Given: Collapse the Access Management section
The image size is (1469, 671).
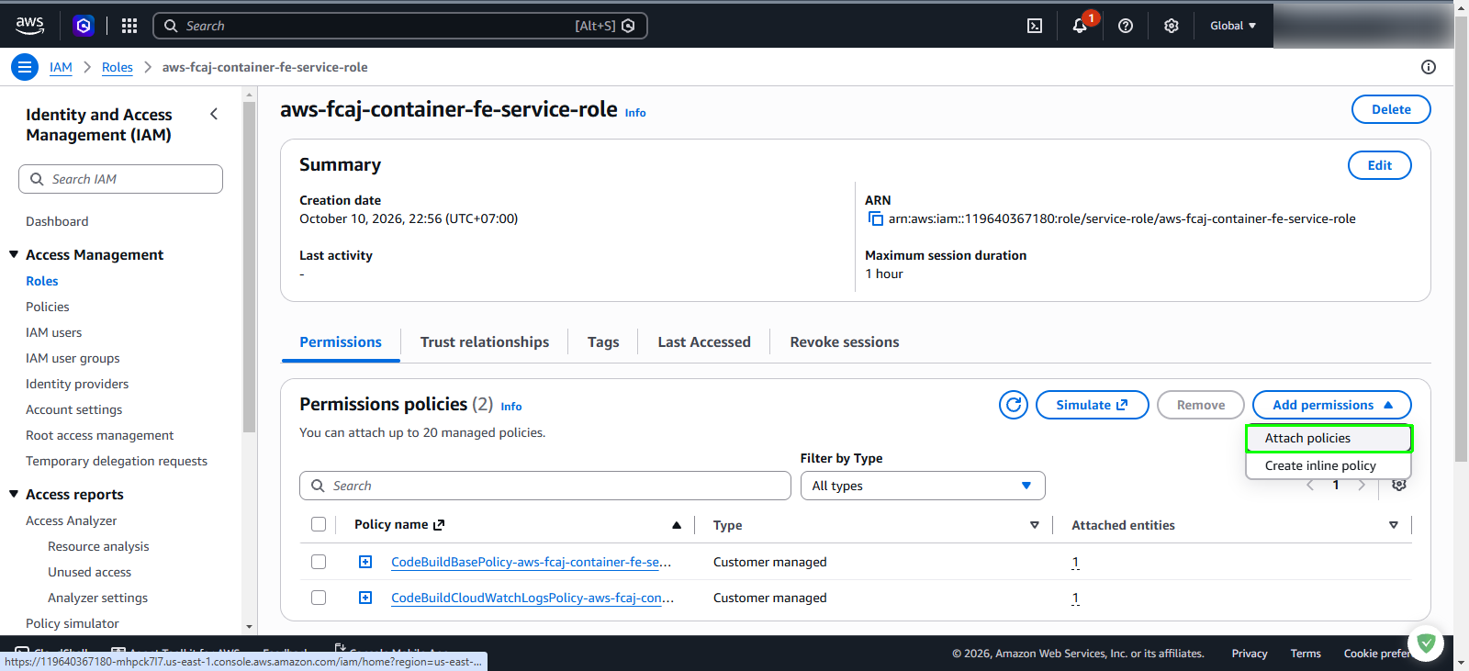Looking at the screenshot, I should [14, 254].
